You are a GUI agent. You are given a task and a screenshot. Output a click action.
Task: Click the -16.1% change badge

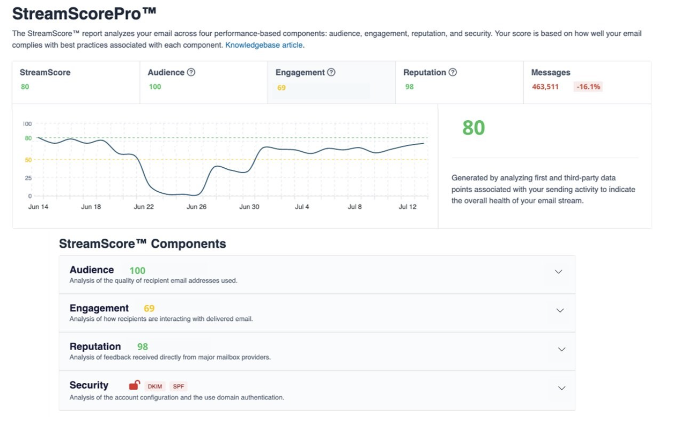click(x=589, y=87)
